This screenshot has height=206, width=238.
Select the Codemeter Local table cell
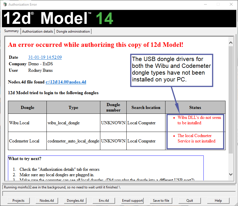[27, 141]
